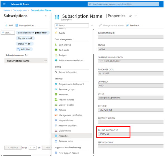Collapse the Subscriptions list pane
The width and height of the screenshot is (165, 157).
point(46,16)
